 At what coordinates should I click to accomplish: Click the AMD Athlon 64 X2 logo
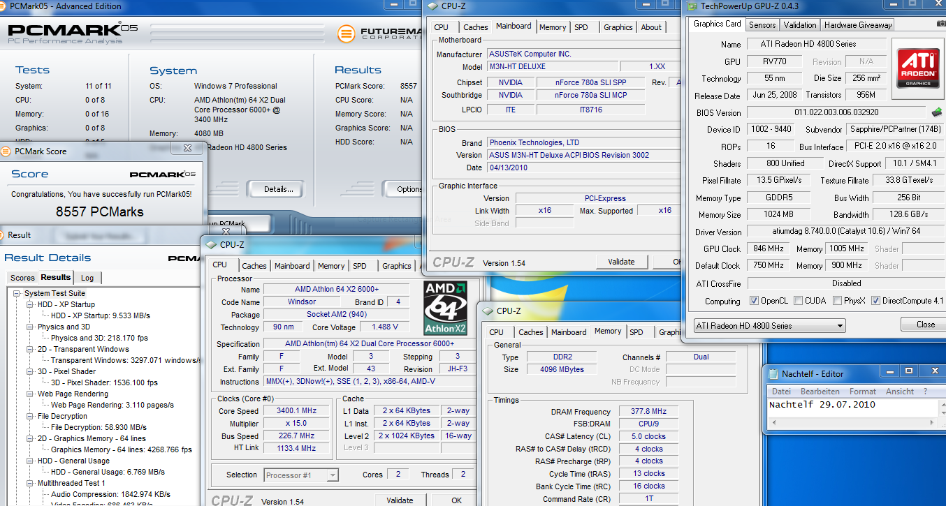tap(446, 308)
